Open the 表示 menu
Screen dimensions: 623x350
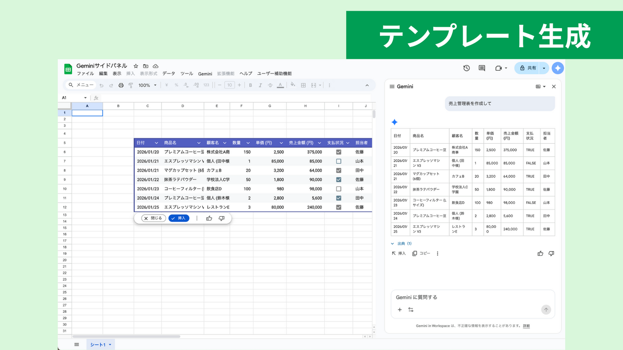117,74
